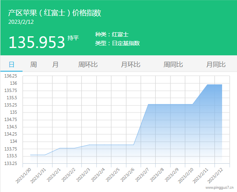
Task: Click the y-axis label 134.75
Action: click(11, 119)
